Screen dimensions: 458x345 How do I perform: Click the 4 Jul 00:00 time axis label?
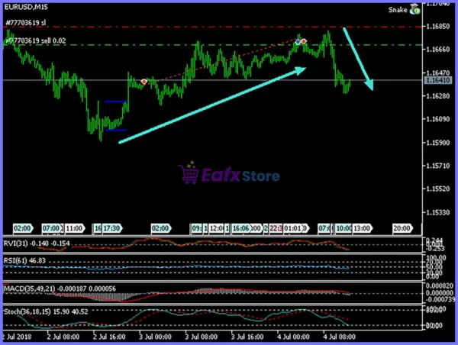pyautogui.click(x=293, y=337)
